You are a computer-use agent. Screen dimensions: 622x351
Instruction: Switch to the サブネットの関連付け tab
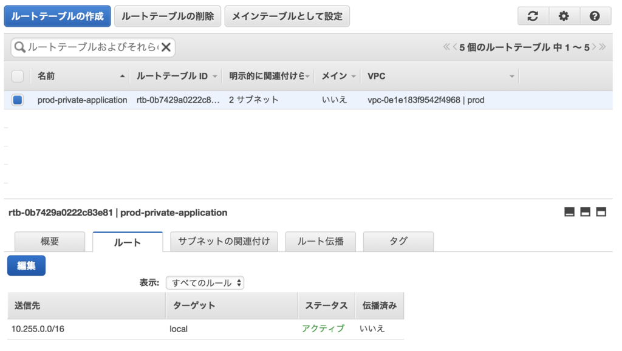point(224,241)
